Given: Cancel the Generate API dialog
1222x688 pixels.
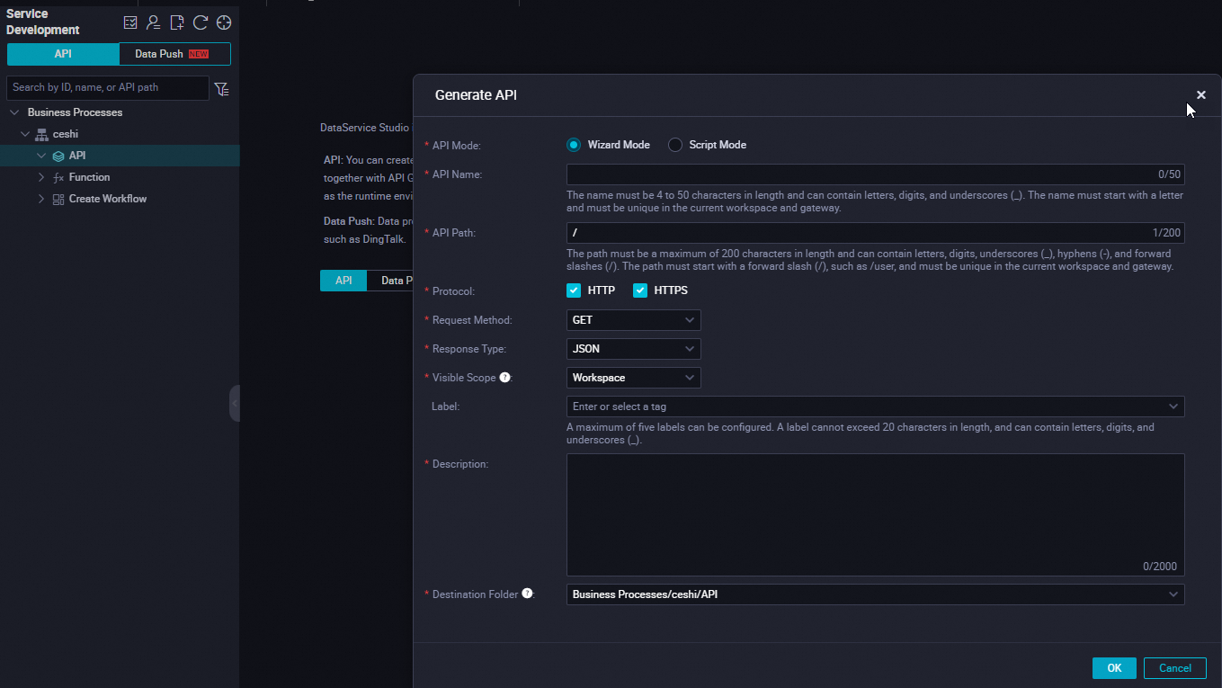Looking at the screenshot, I should (1174, 667).
